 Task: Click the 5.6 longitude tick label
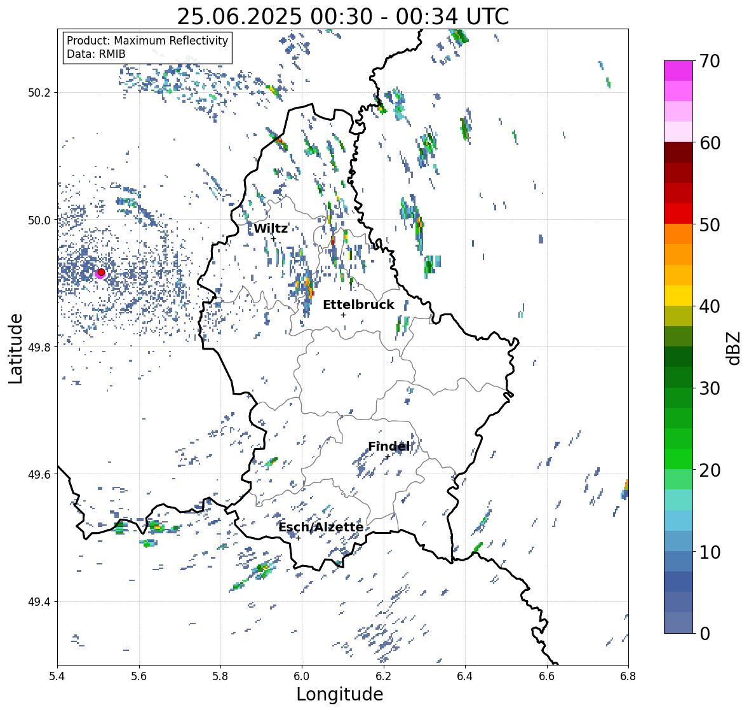pos(139,676)
